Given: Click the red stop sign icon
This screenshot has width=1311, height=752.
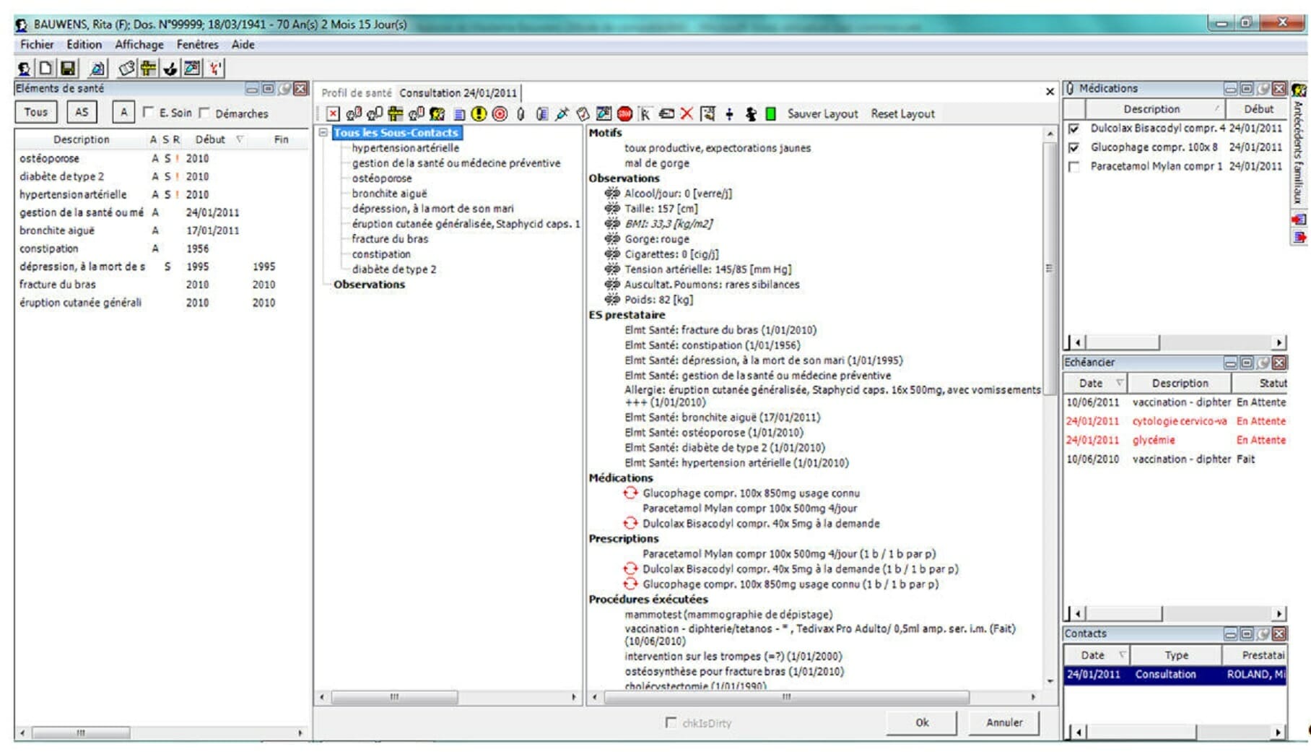Looking at the screenshot, I should pos(625,114).
